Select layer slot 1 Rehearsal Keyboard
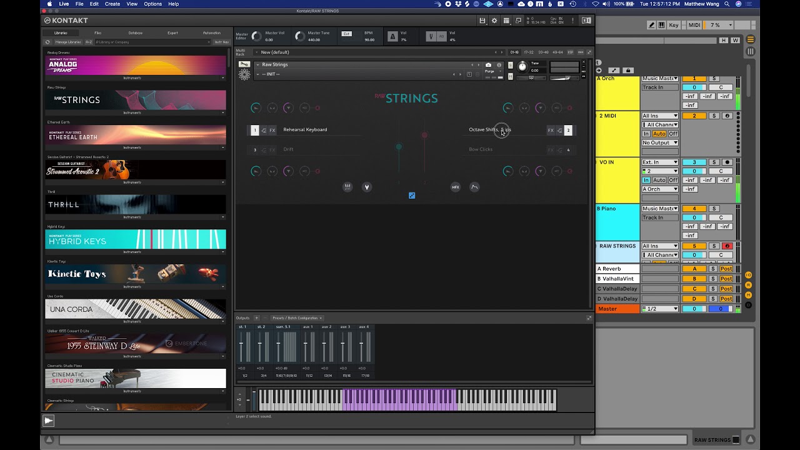800x450 pixels. pyautogui.click(x=255, y=130)
